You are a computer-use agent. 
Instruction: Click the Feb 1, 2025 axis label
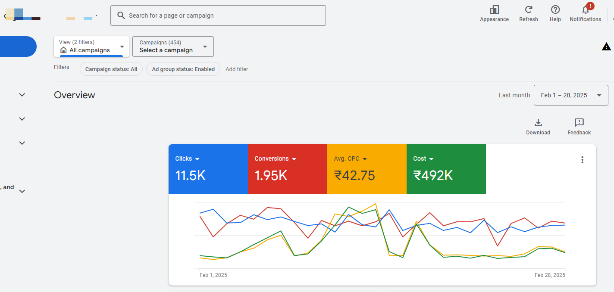pyautogui.click(x=213, y=275)
